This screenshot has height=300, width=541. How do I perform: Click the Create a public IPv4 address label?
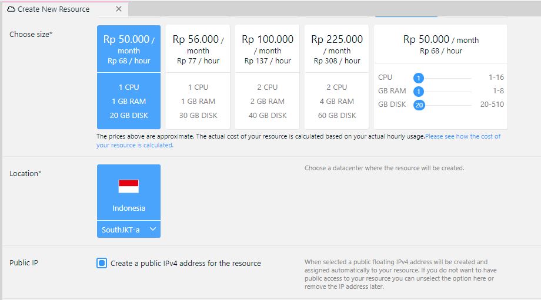click(x=186, y=264)
